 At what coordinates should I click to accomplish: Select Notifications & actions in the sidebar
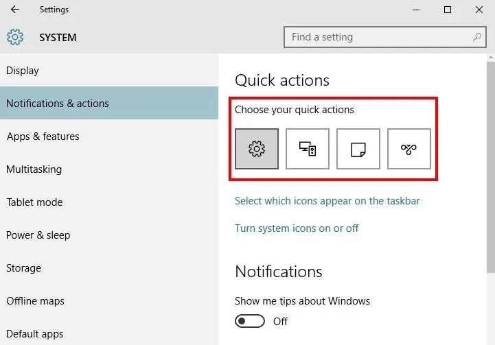[x=109, y=103]
